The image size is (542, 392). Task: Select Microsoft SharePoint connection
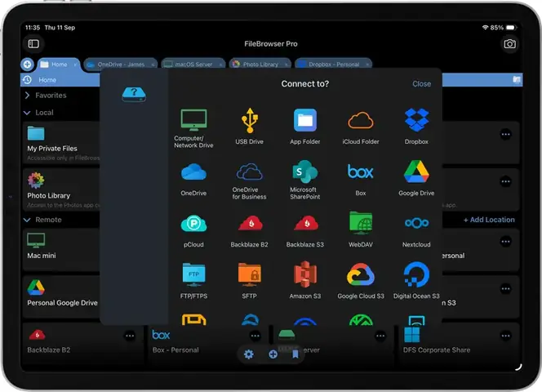pos(305,180)
